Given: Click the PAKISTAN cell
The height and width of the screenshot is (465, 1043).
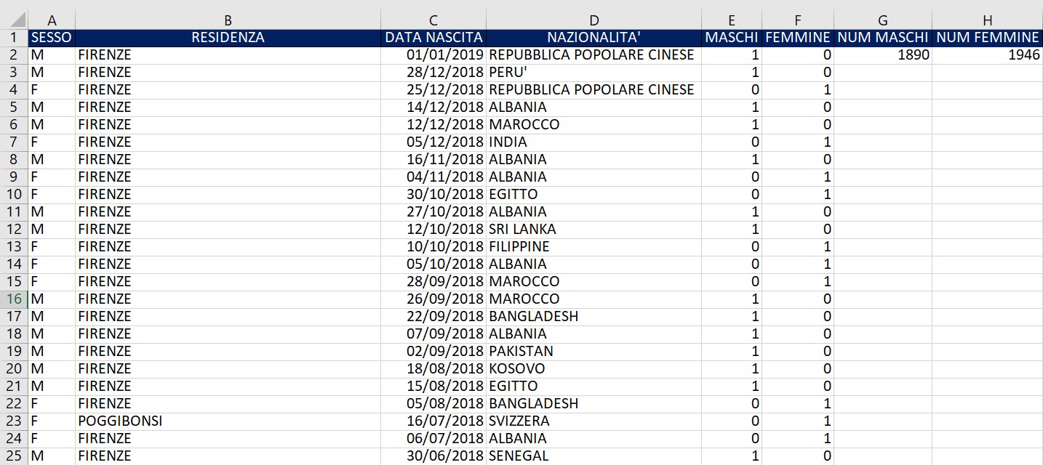Looking at the screenshot, I should [594, 351].
